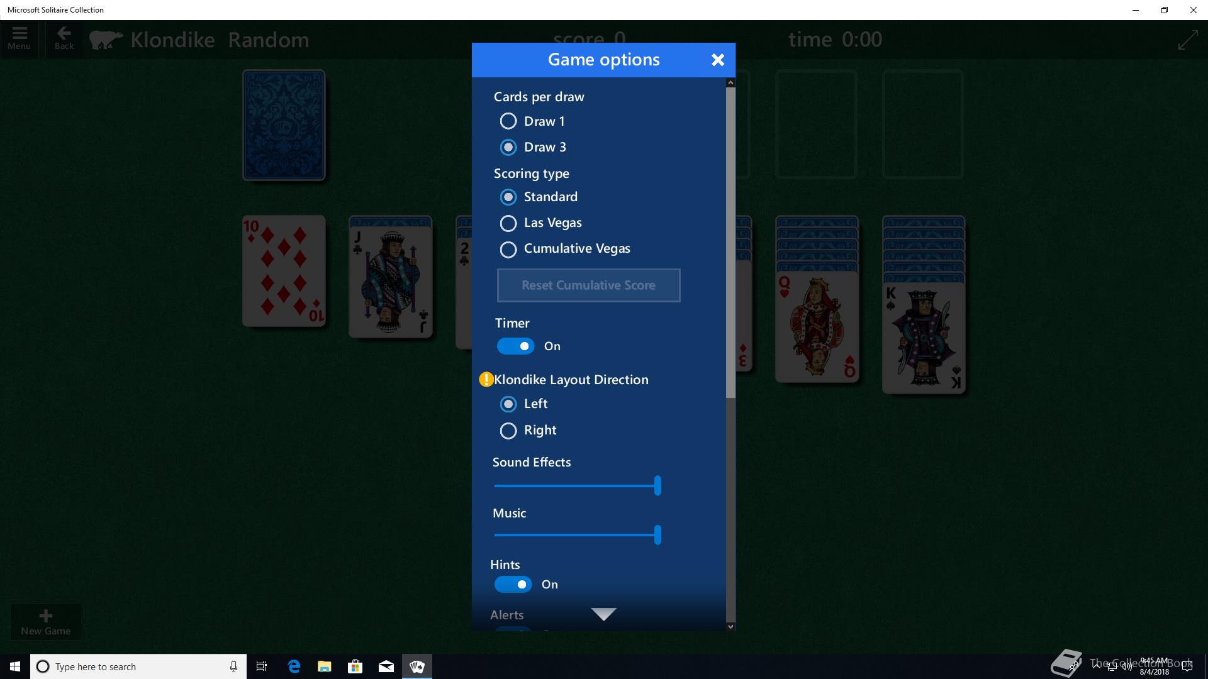Toggle the Hints switch

click(x=513, y=585)
